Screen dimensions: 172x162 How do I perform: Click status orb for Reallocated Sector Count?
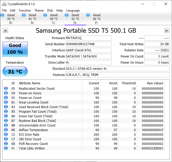[x=6, y=88]
